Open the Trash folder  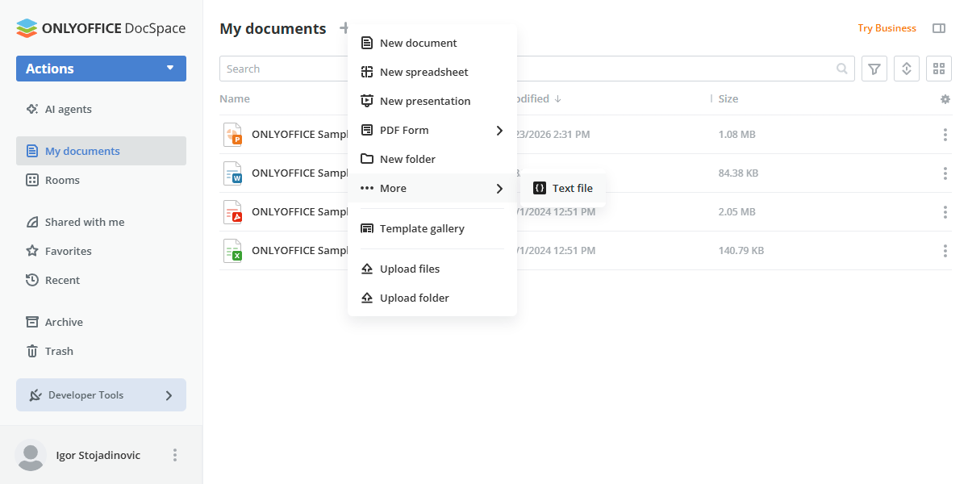(101, 351)
